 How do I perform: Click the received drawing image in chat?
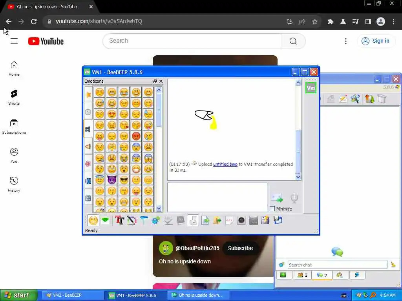click(206, 120)
